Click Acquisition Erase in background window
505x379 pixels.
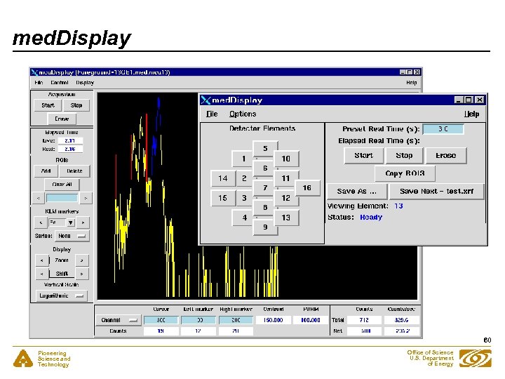tap(62, 119)
